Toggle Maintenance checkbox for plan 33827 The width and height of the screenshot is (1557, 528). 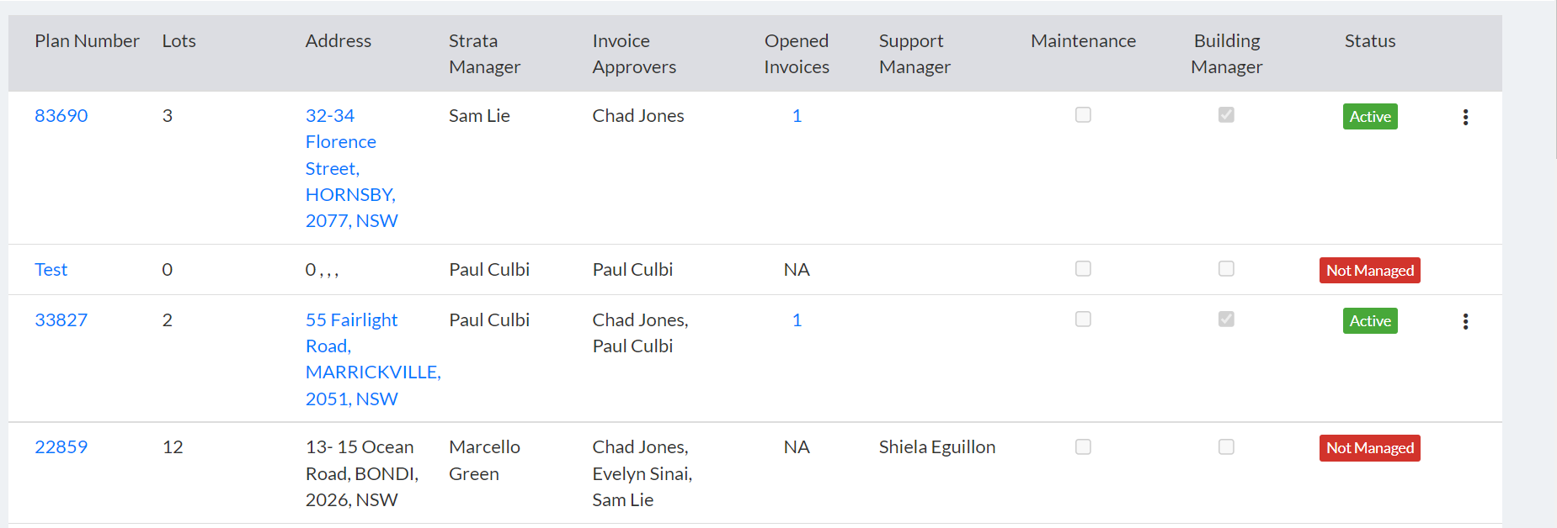point(1083,319)
